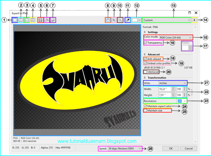This screenshot has width=212, height=156.
Task: Increase the Width value with stepper
Action: coord(173,88)
